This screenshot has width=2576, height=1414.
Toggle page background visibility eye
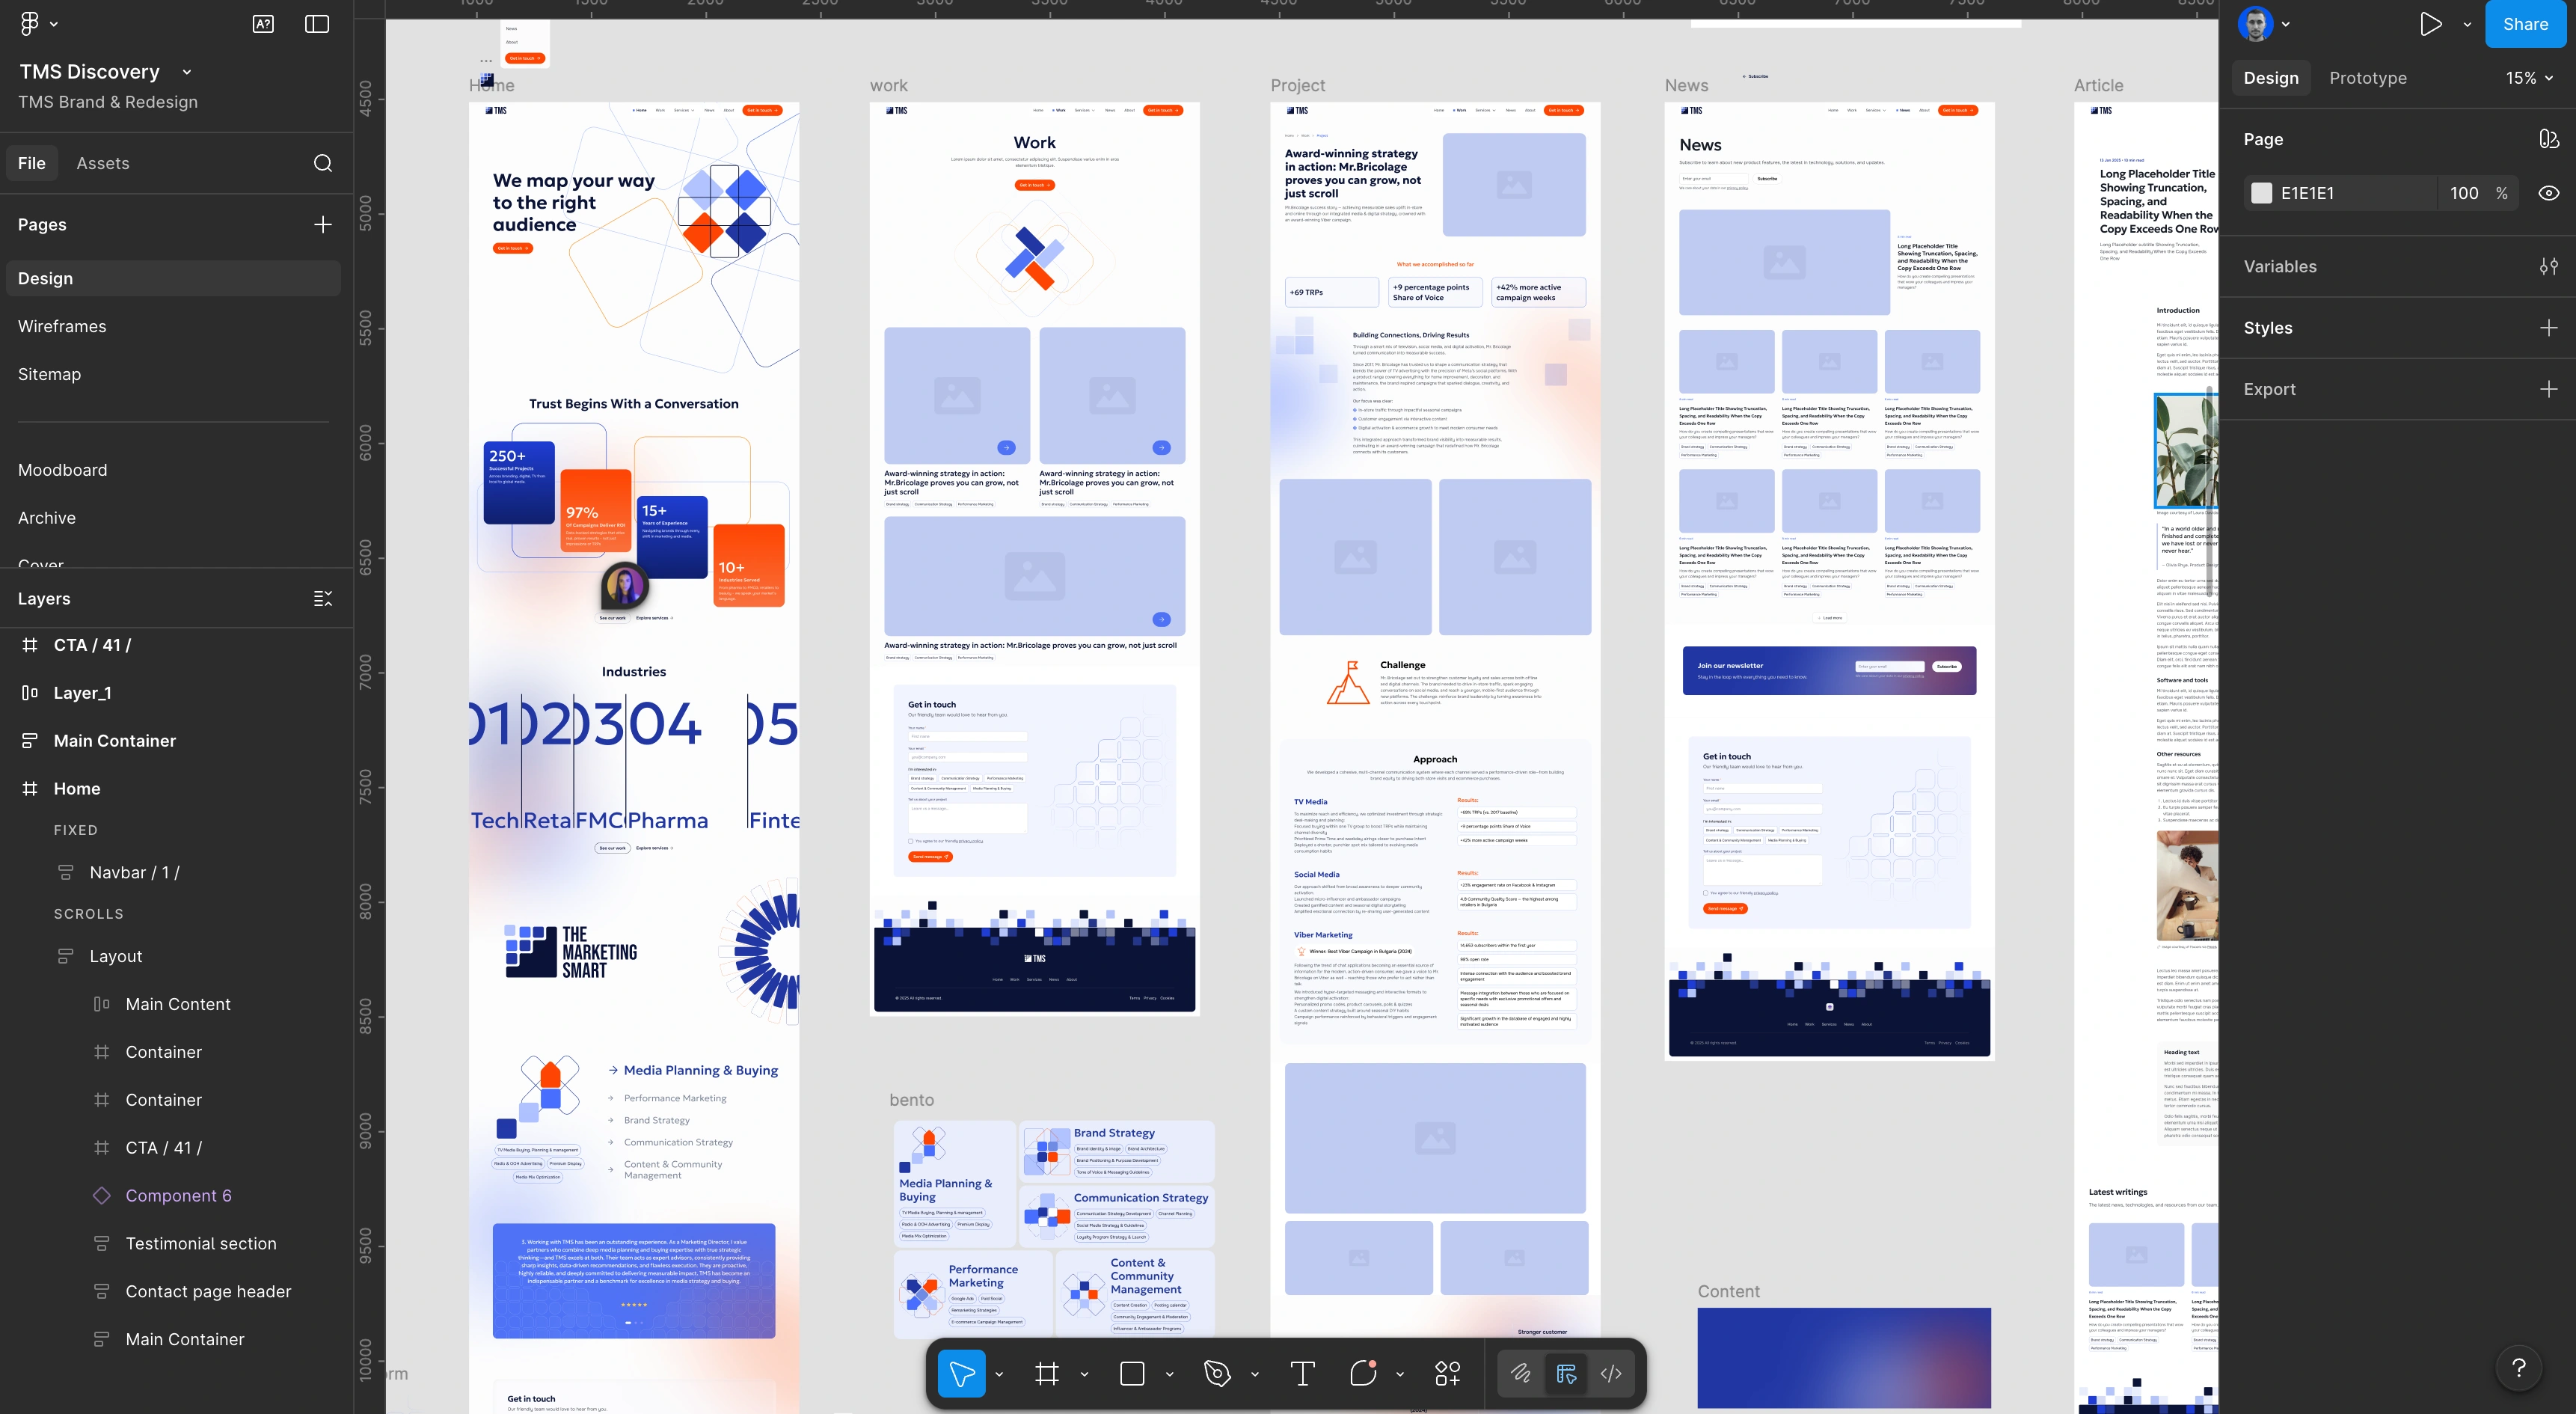2548,193
